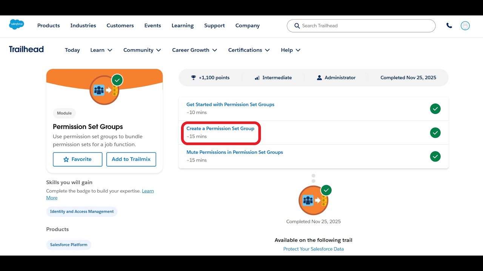Expand the Learn dropdown menu

coord(101,50)
